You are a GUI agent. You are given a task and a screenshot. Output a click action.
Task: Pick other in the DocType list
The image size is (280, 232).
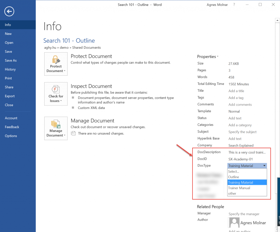247,194
